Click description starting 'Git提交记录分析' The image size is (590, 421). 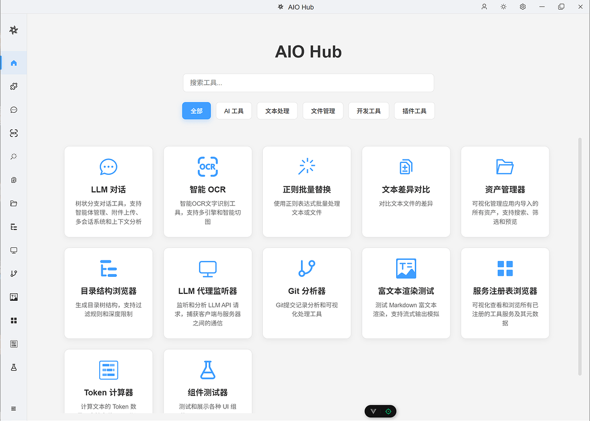pos(307,309)
